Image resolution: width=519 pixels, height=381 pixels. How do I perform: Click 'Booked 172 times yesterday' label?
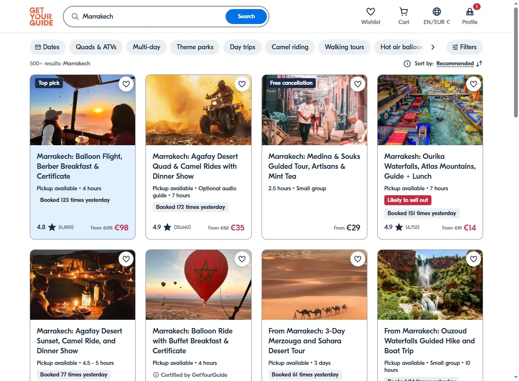[x=190, y=207]
